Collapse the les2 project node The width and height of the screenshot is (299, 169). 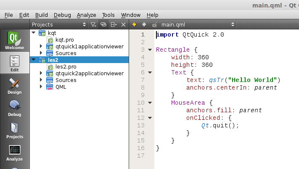(34, 60)
